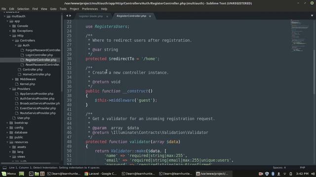Open the Goto menu
The width and height of the screenshot is (316, 177).
tap(53, 9)
